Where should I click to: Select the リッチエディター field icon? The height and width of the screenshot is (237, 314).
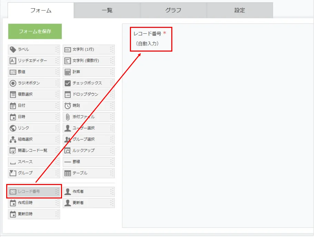pos(13,61)
